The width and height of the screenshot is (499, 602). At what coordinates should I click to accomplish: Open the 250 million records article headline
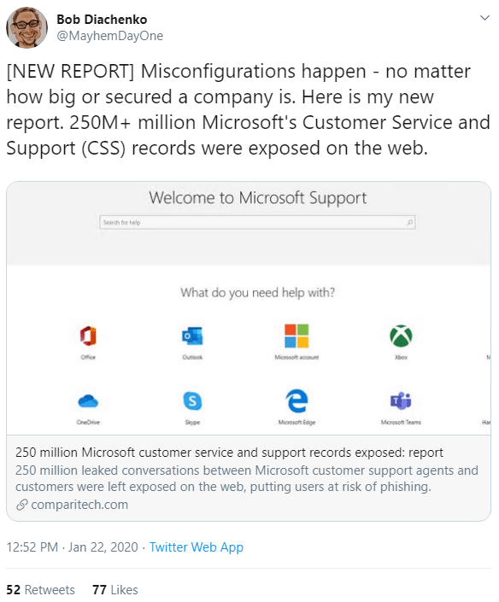click(x=229, y=453)
